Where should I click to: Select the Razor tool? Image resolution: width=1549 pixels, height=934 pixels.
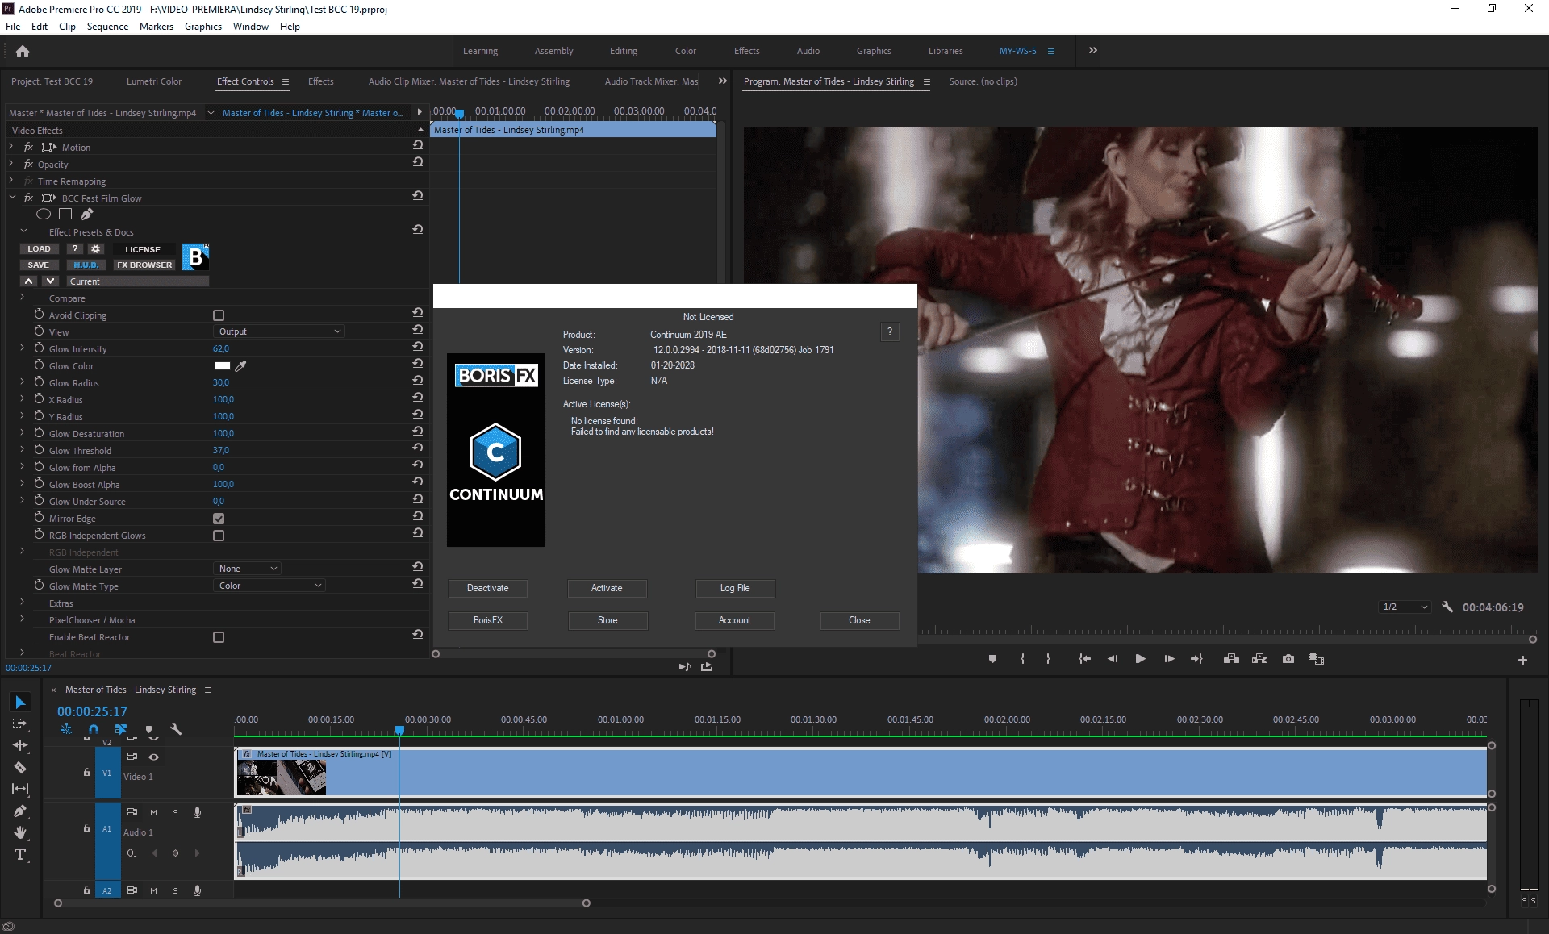(20, 767)
